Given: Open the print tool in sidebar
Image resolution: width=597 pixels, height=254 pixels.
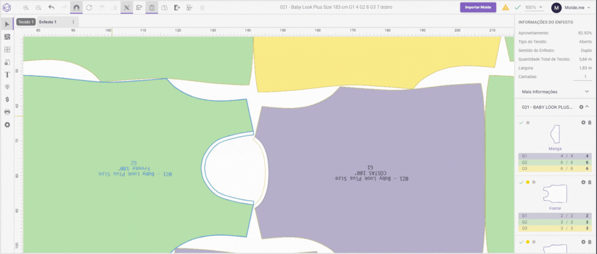Looking at the screenshot, I should 7,112.
